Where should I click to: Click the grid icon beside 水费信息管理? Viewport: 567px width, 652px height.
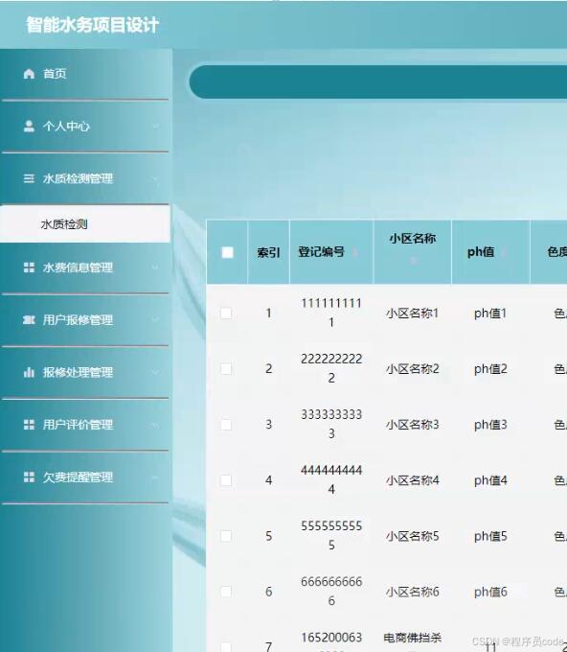point(29,268)
